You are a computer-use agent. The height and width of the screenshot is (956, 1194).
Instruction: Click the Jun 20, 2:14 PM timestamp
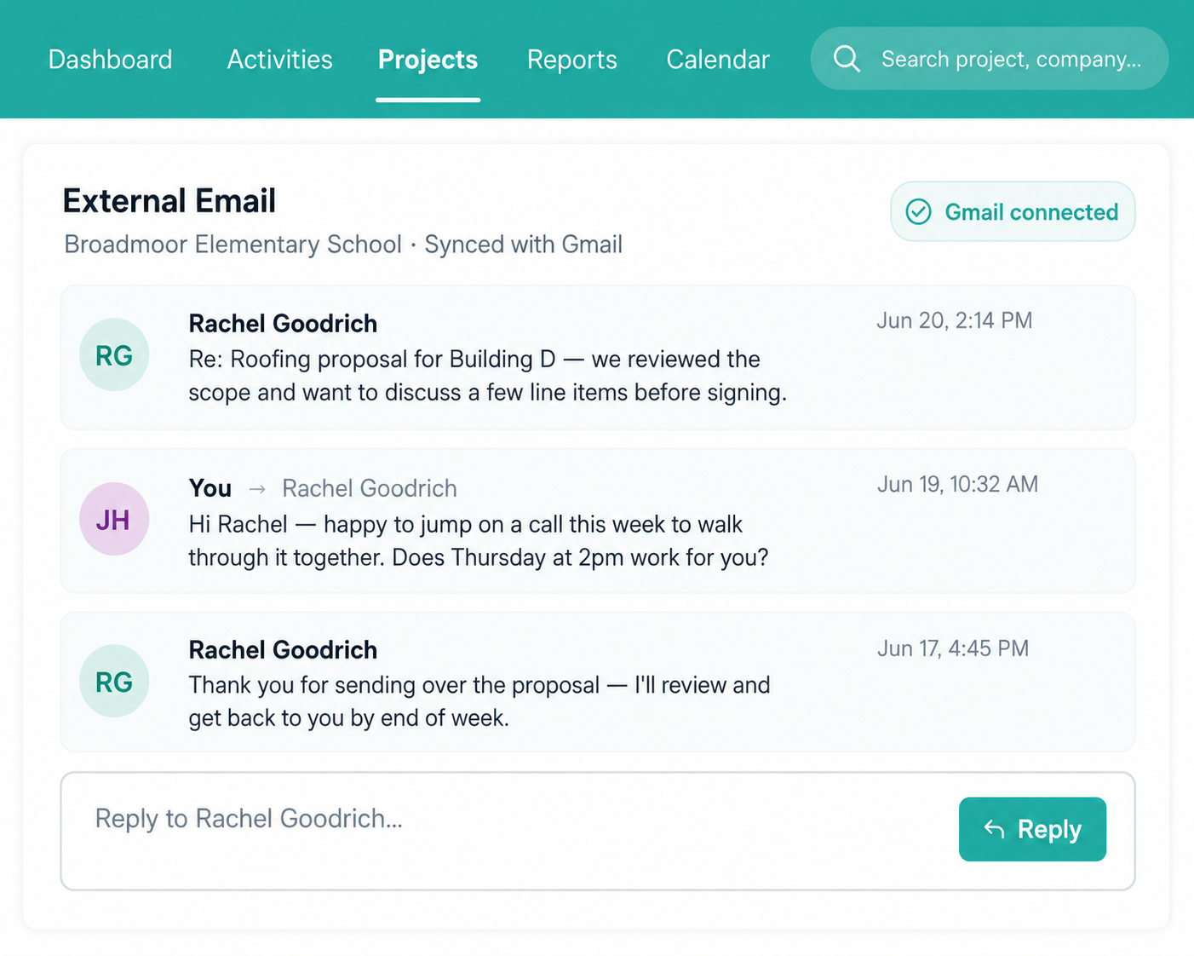tap(954, 320)
